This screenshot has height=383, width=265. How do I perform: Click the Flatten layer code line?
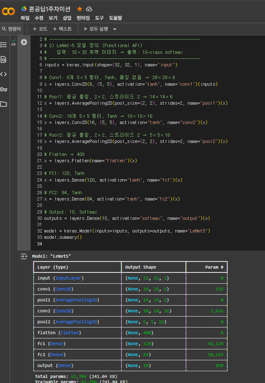91,161
